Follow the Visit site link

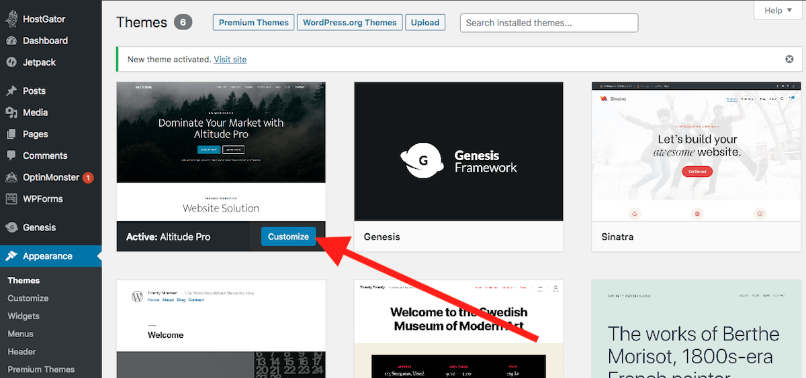230,59
